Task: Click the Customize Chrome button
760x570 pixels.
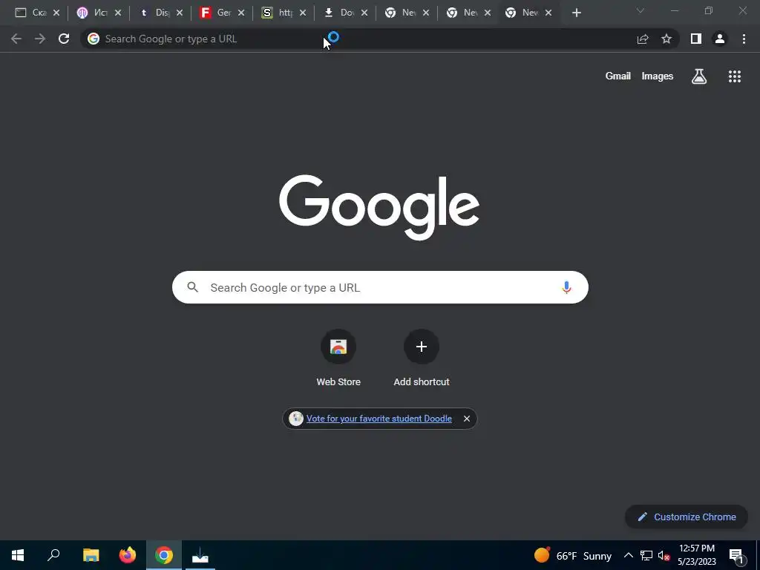Action: (x=687, y=517)
